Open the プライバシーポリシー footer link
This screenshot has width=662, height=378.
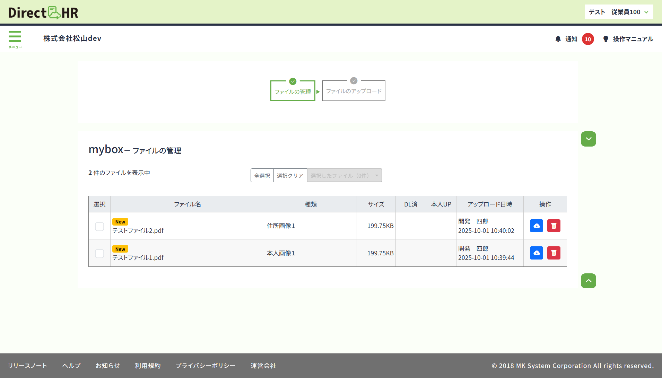pos(205,366)
